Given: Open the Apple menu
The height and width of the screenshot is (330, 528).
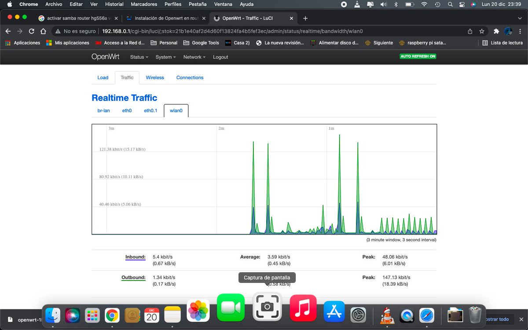Looking at the screenshot, I should (x=10, y=4).
